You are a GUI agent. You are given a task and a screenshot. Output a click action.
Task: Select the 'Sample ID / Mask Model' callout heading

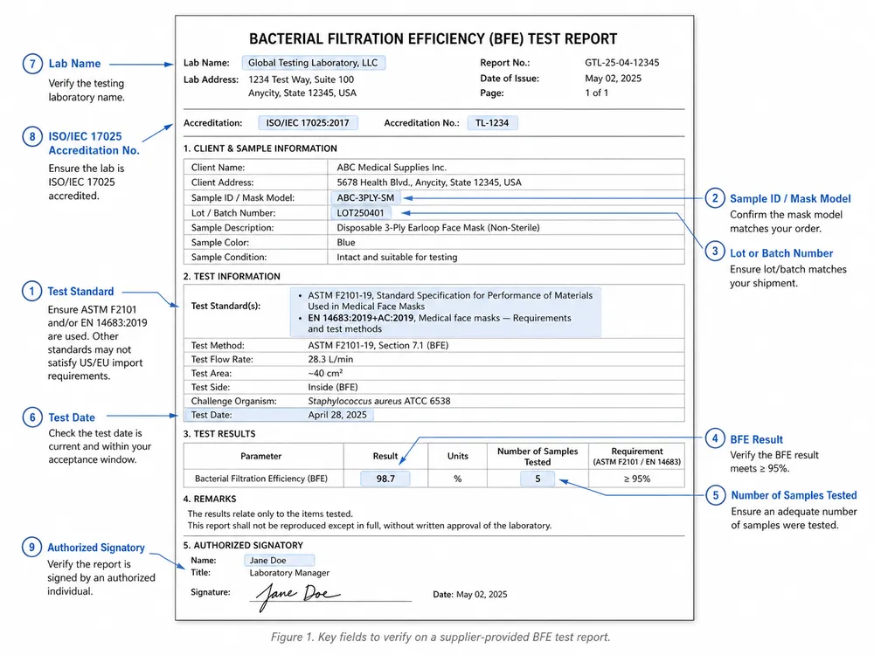coord(790,199)
